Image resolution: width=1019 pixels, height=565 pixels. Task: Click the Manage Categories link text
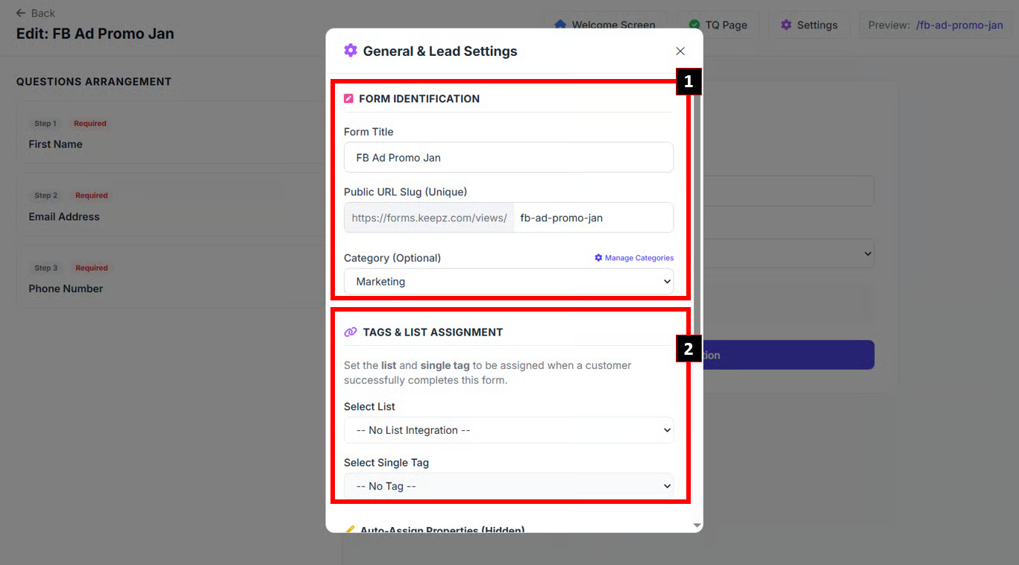pos(639,258)
